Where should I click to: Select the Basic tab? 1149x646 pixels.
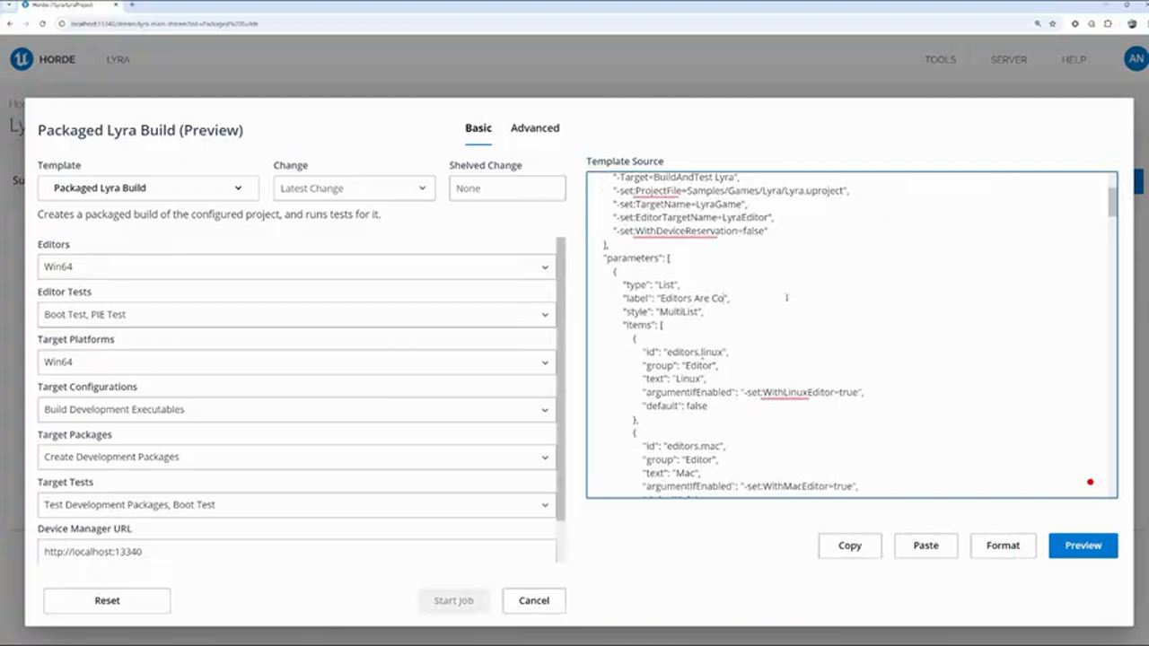point(478,128)
